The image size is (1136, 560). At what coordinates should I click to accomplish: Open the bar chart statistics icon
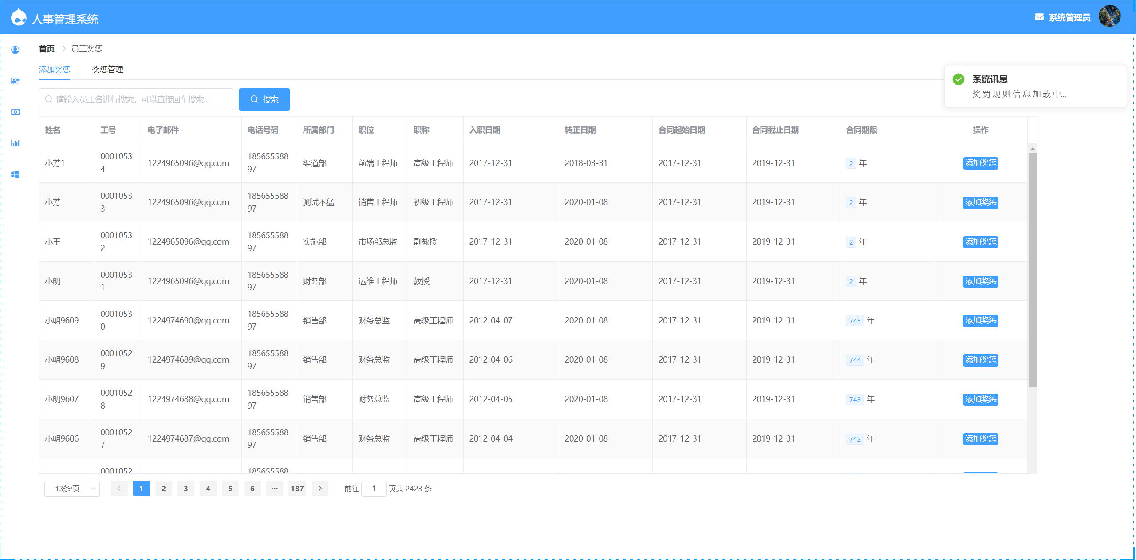click(x=15, y=143)
